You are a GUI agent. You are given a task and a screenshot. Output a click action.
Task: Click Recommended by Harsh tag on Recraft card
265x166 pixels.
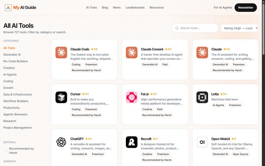(x=157, y=160)
